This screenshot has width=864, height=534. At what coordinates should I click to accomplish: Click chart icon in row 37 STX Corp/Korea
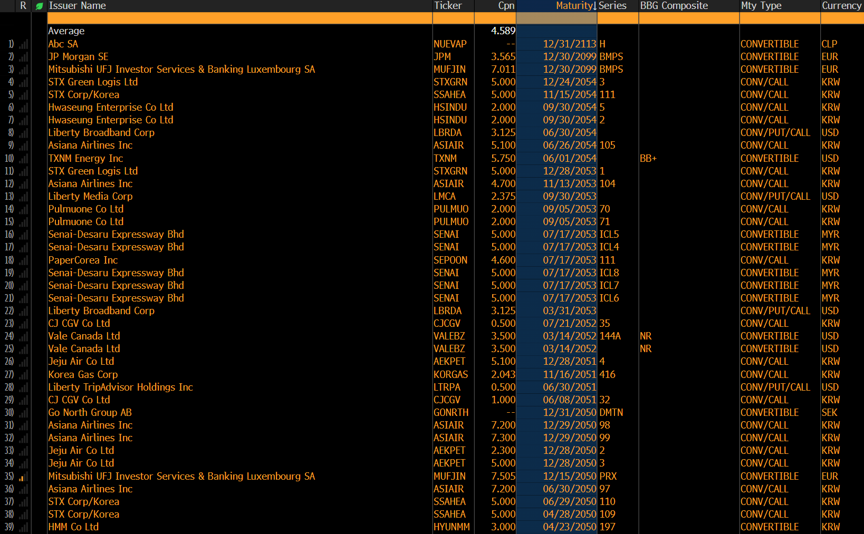click(23, 502)
